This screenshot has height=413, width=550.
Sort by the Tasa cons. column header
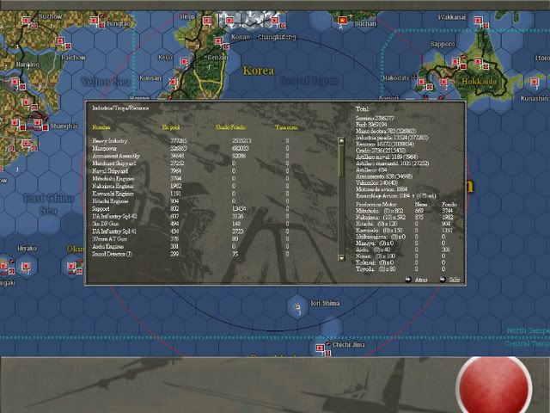tap(286, 127)
